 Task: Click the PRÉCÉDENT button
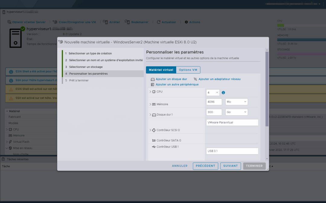pos(206,166)
